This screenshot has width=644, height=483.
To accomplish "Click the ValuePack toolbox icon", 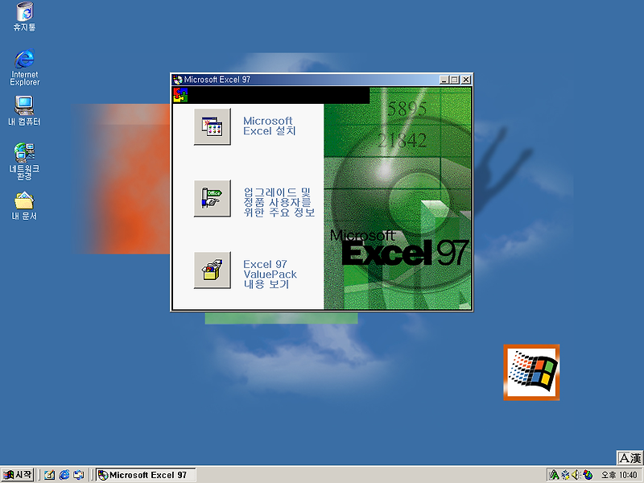I will point(212,272).
